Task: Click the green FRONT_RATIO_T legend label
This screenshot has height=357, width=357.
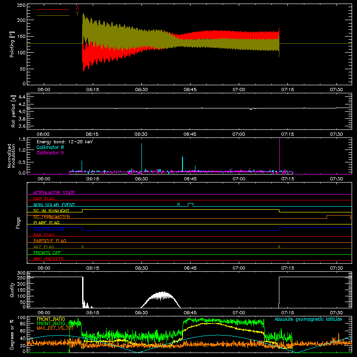Action: coord(53,324)
